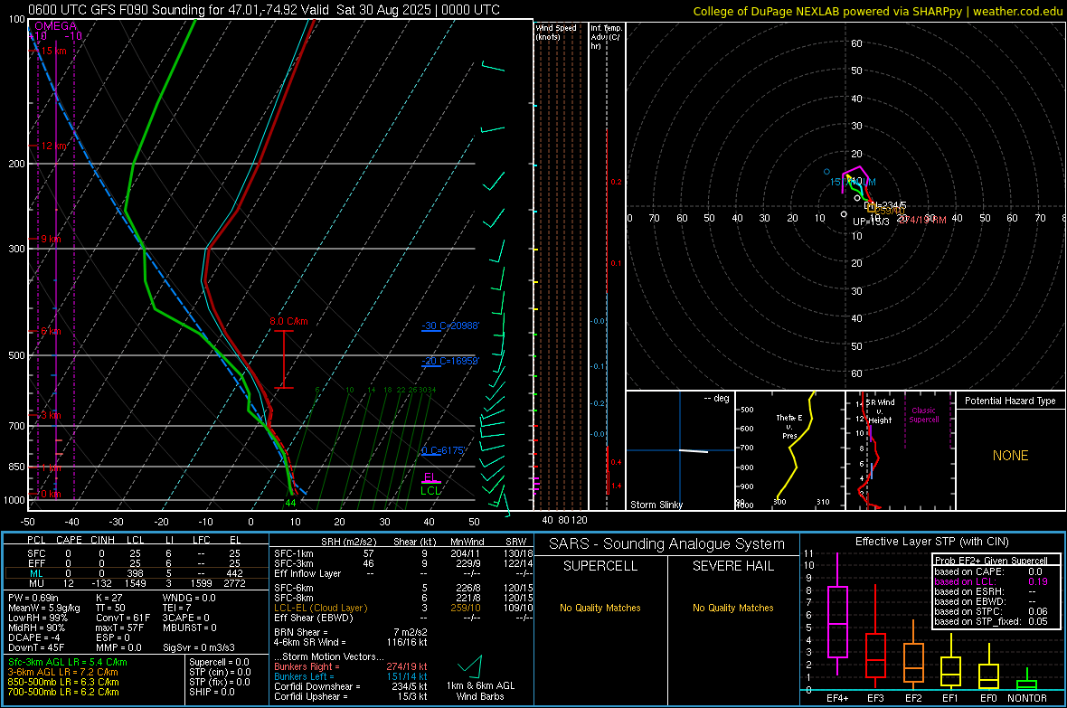The height and width of the screenshot is (708, 1067).
Task: Click the 'Supercell = 0.0' composite value
Action: coord(219,663)
